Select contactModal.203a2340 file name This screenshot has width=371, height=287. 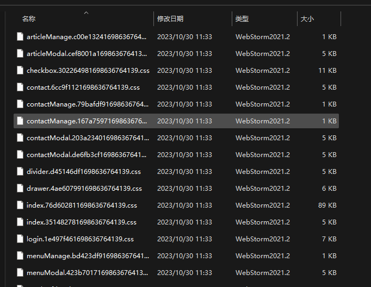click(87, 138)
